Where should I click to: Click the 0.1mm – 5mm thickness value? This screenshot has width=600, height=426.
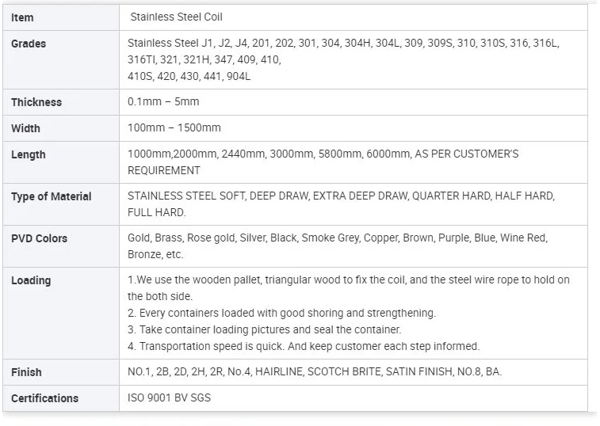pyautogui.click(x=163, y=101)
